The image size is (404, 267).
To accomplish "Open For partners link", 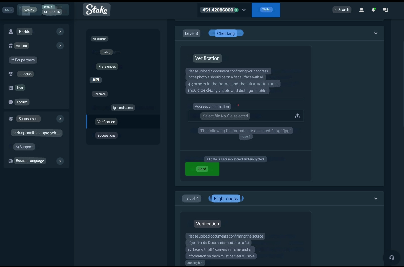I will [x=23, y=60].
